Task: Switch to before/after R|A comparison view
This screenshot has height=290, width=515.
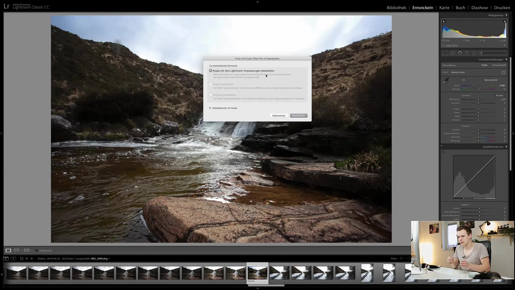Action: coord(16,251)
